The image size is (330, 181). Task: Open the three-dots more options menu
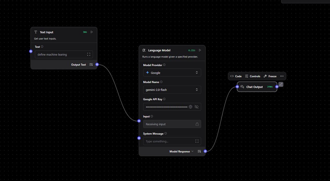tap(282, 76)
